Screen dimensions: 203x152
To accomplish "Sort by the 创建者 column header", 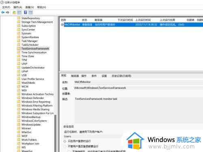I will tap(190, 20).
